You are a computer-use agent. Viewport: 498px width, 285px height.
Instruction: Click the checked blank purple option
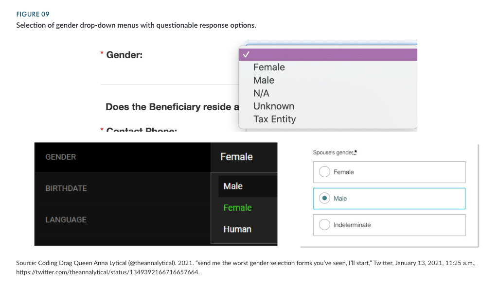coord(328,54)
